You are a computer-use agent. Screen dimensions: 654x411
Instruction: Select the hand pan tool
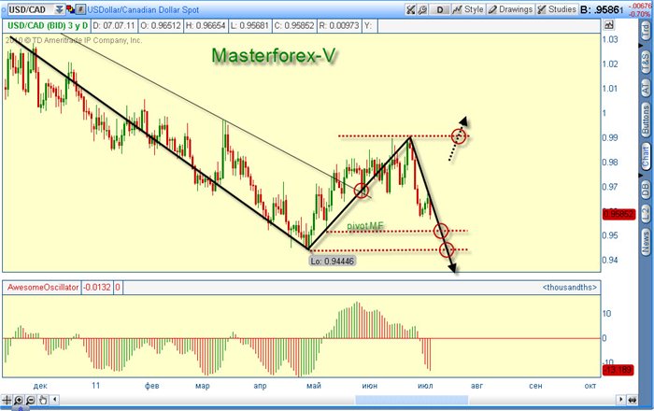point(43,400)
